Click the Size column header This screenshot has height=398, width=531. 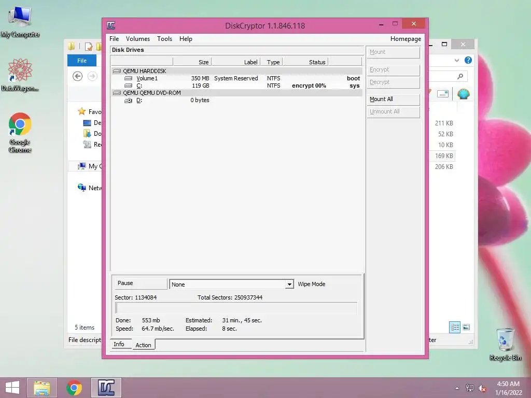click(192, 62)
